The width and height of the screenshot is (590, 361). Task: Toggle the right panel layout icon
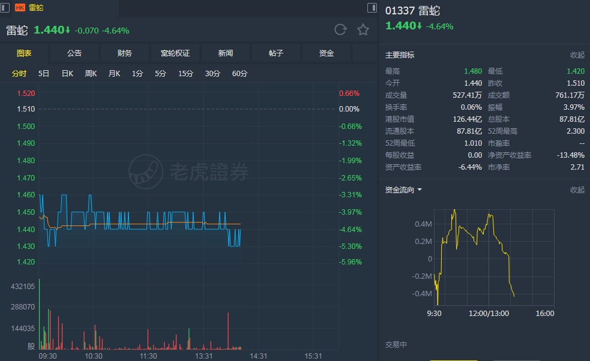click(x=372, y=8)
